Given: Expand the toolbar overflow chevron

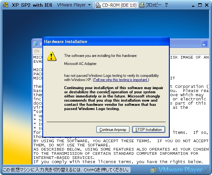Looking at the screenshot, I should click(167, 5).
